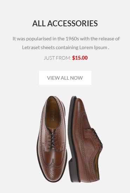Screen dimensions: 130x193
Task: Click the JUST FROM: label
Action: (57, 58)
